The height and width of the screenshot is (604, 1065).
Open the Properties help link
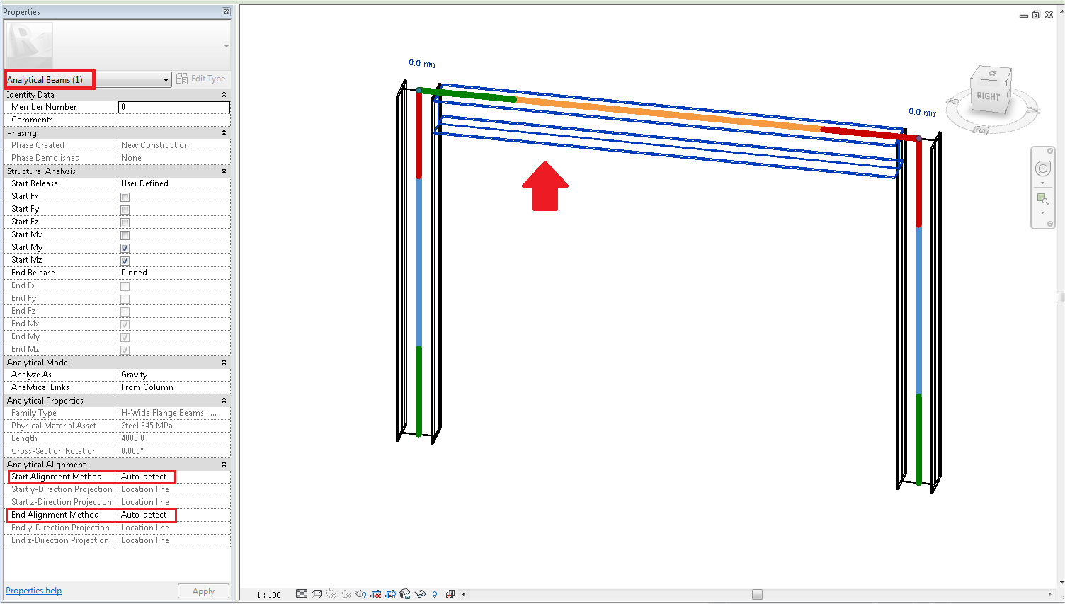(33, 591)
